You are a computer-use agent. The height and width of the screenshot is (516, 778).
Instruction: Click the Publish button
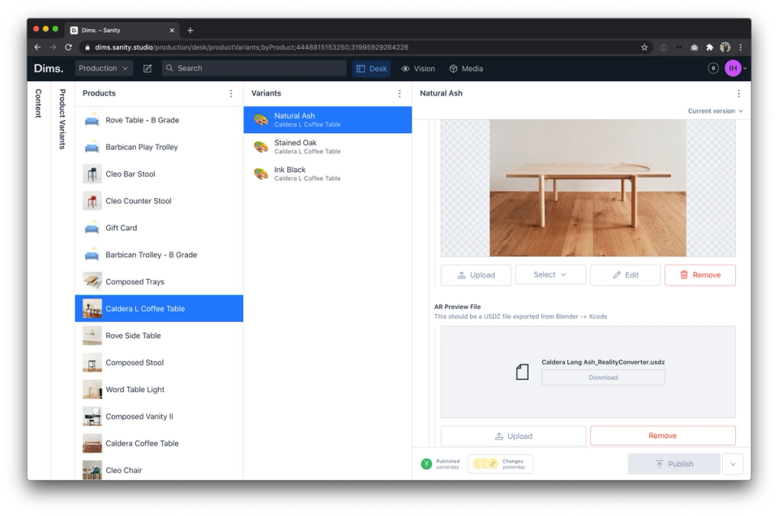[673, 464]
